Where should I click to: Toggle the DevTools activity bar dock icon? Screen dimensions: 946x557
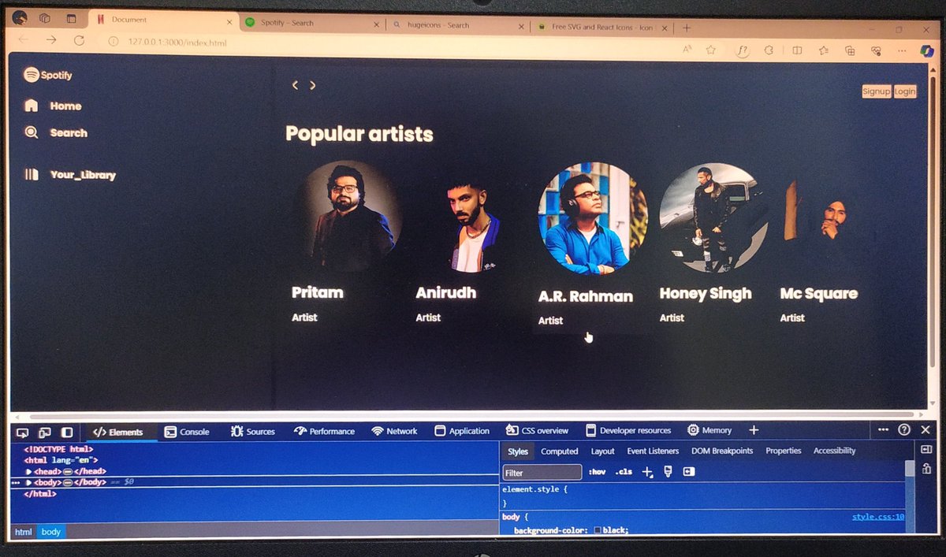pos(67,433)
